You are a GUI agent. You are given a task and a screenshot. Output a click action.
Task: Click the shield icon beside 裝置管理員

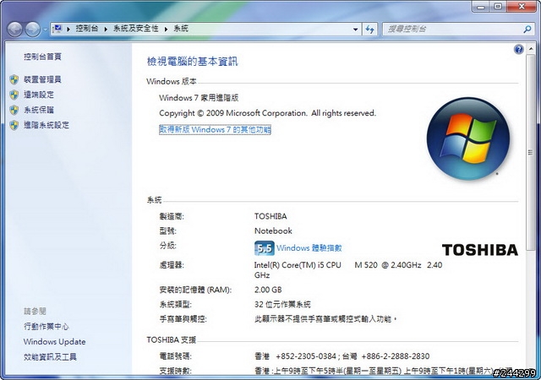[14, 79]
